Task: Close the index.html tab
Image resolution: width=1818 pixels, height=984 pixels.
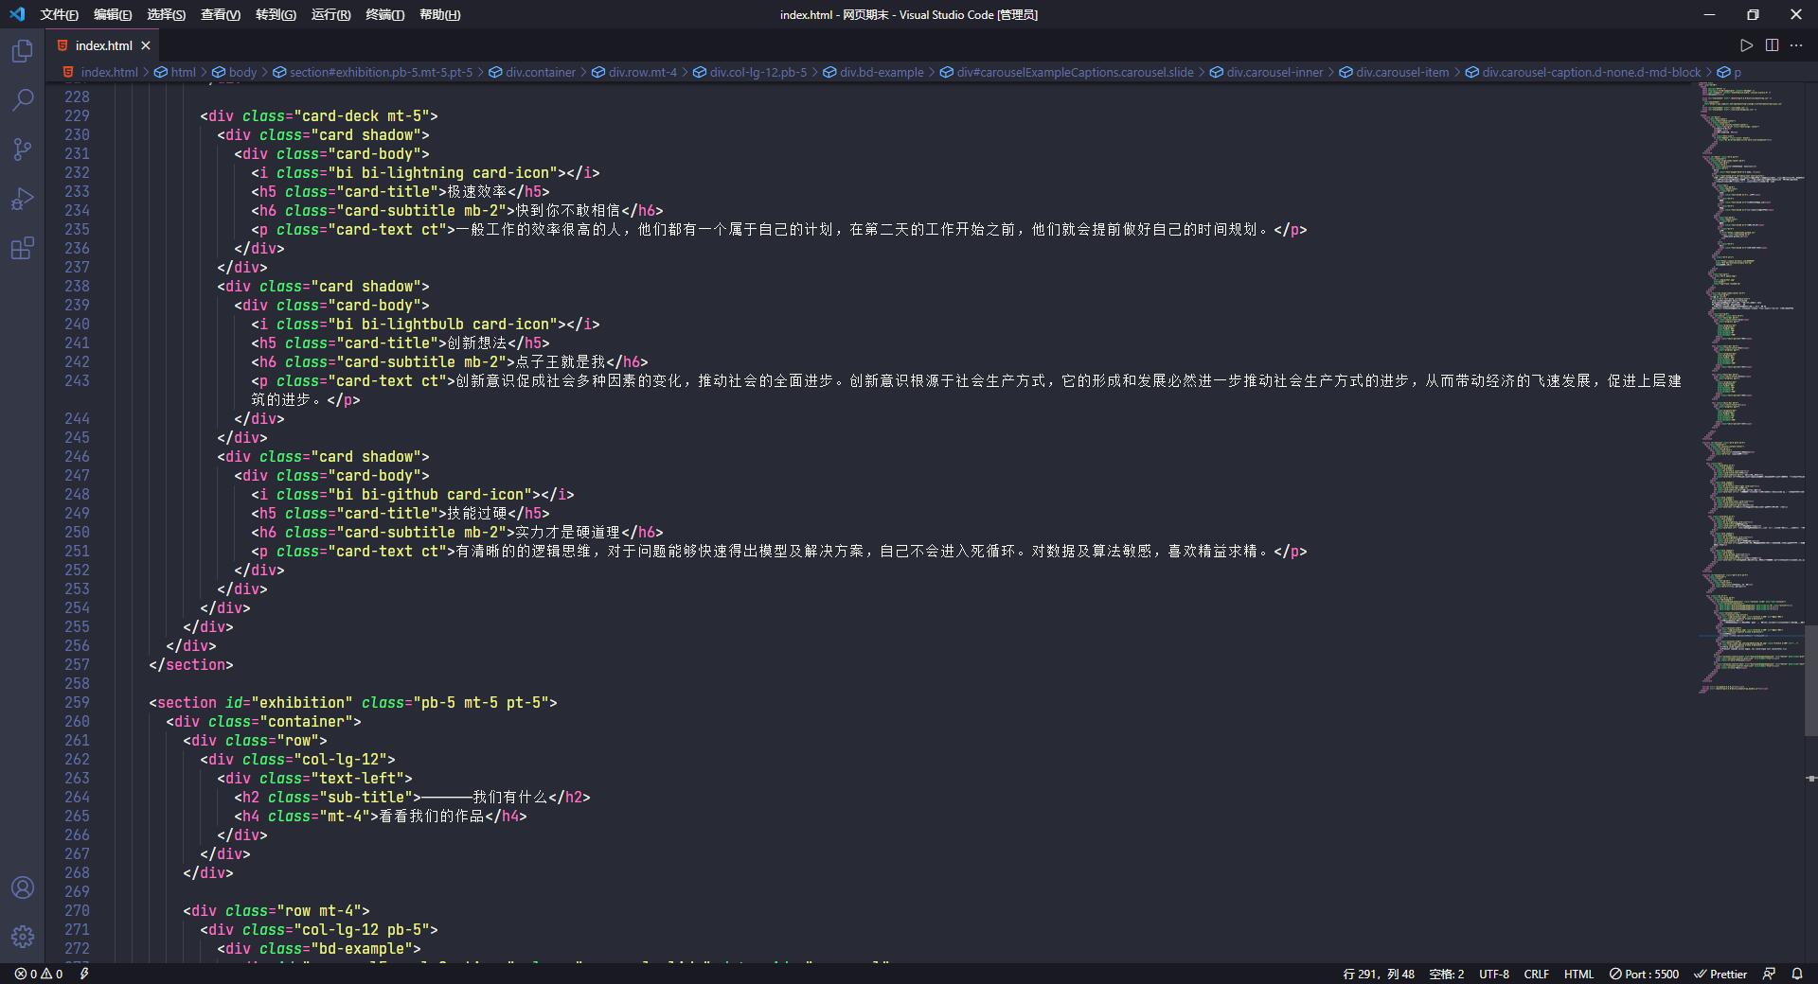Action: (x=146, y=45)
